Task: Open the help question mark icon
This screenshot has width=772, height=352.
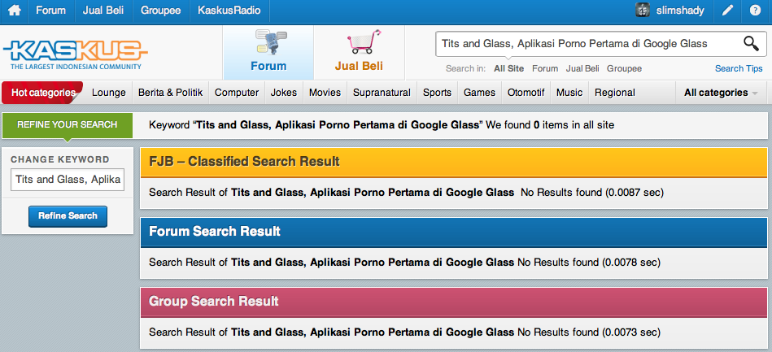Action: [755, 11]
